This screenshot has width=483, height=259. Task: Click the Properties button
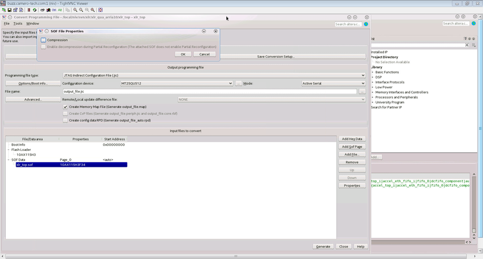pos(352,186)
